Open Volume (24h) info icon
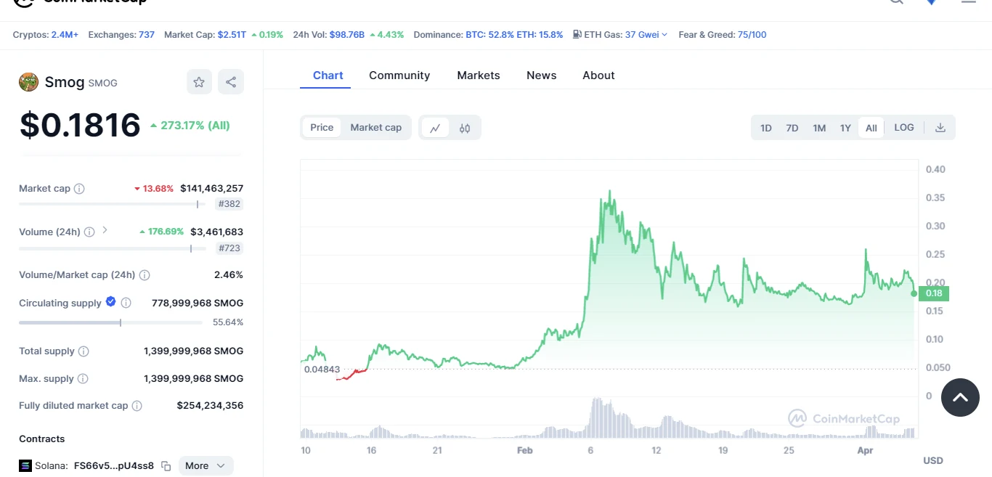Image resolution: width=992 pixels, height=477 pixels. point(89,232)
